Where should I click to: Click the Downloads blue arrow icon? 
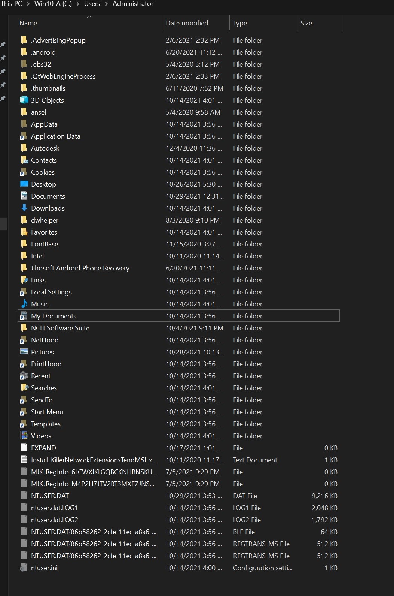click(x=24, y=208)
